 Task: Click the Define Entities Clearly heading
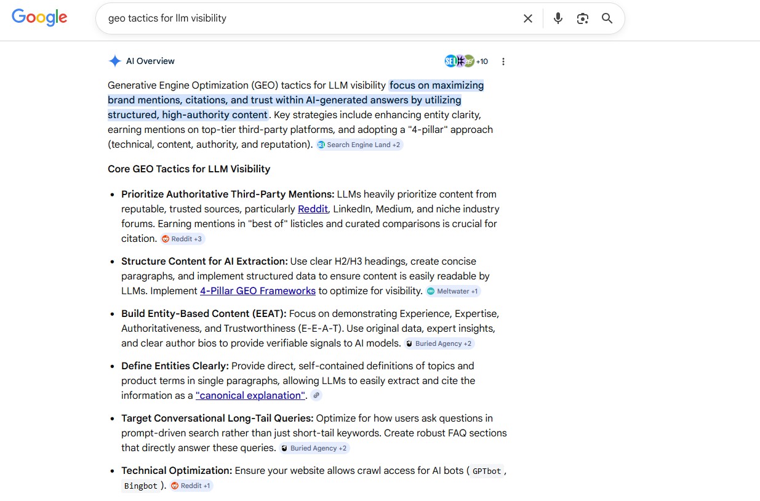pos(175,366)
